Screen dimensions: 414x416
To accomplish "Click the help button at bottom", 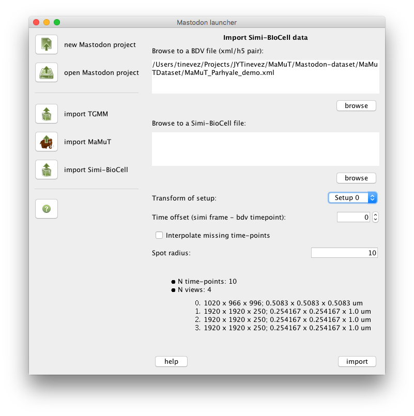I will [171, 361].
